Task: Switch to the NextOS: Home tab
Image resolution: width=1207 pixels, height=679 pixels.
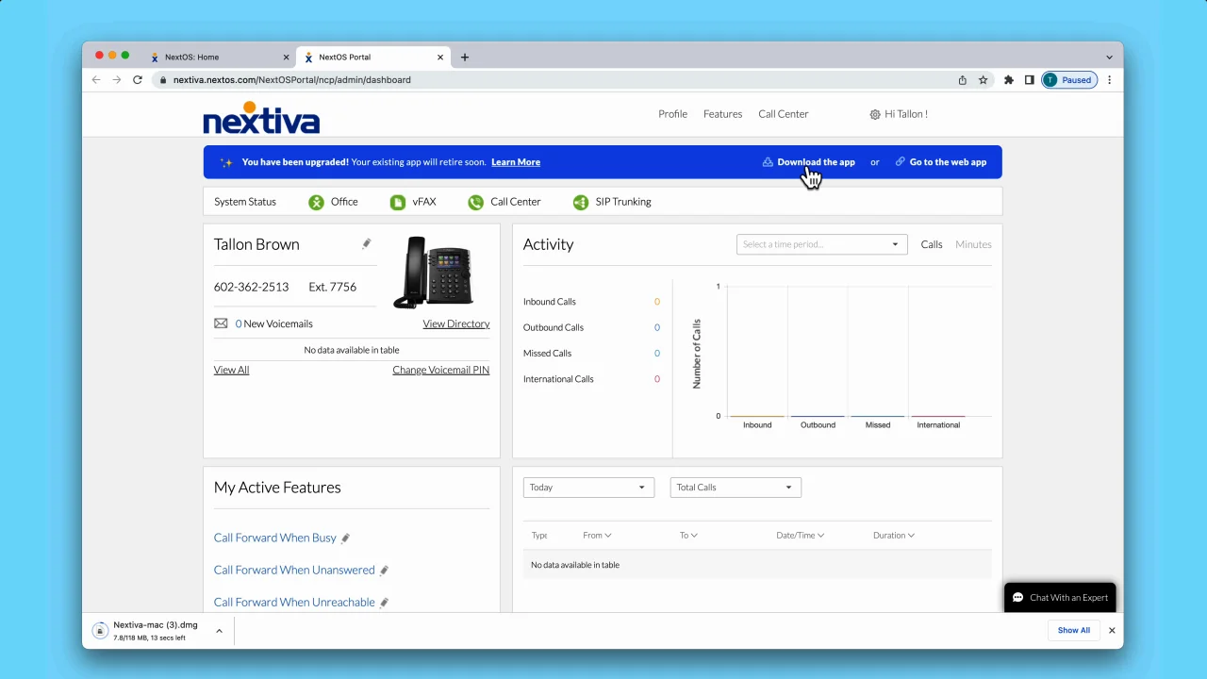Action: click(191, 58)
